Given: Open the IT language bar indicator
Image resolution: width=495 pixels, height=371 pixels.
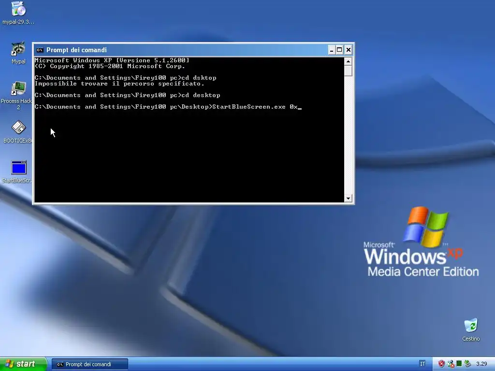Looking at the screenshot, I should tap(422, 364).
